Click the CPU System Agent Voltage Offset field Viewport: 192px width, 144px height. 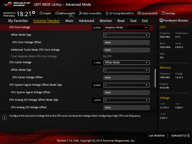(x=126, y=93)
